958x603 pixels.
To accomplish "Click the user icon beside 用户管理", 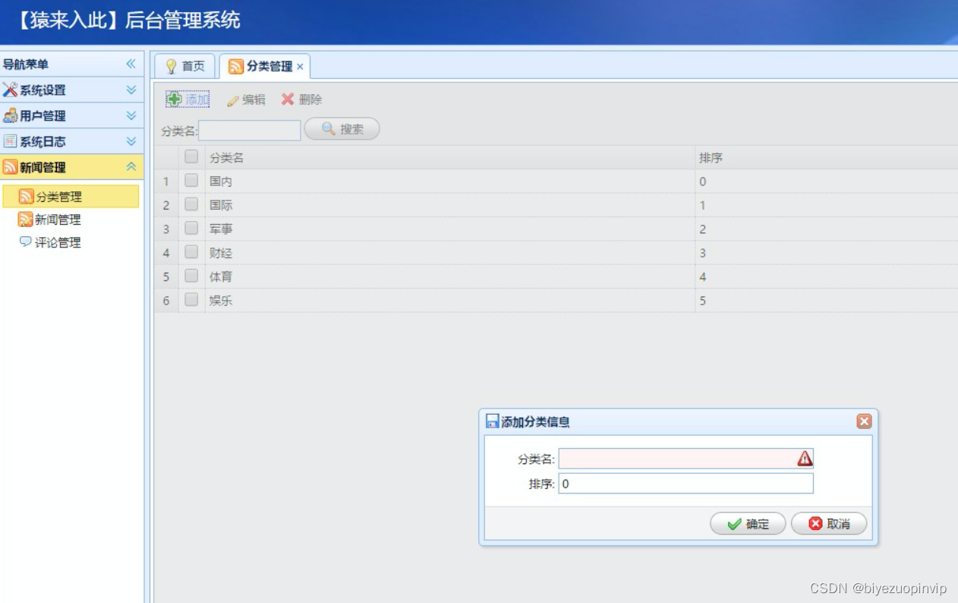I will [x=11, y=115].
